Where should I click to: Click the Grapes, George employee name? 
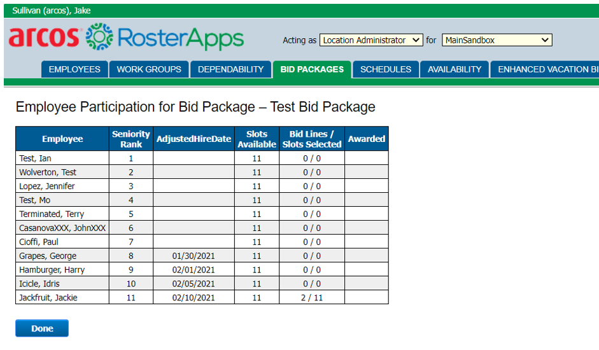coord(48,256)
